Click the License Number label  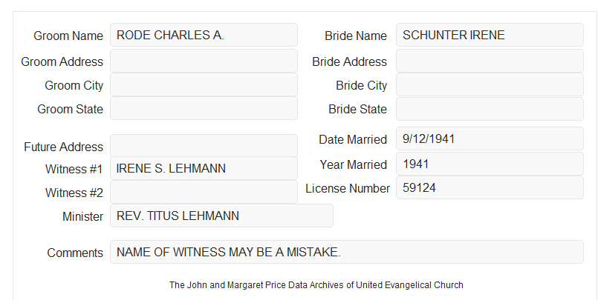(348, 188)
